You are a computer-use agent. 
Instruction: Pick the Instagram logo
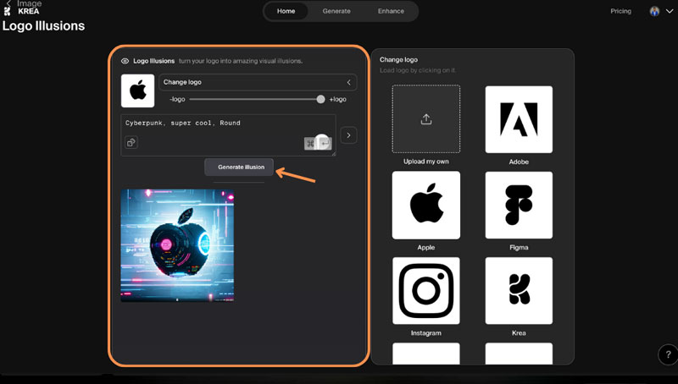click(x=425, y=290)
